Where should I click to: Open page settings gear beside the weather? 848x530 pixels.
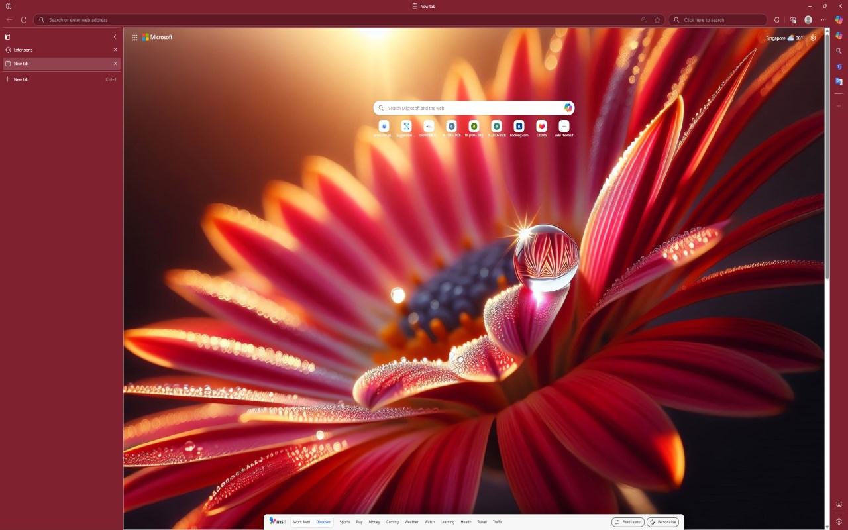click(814, 38)
